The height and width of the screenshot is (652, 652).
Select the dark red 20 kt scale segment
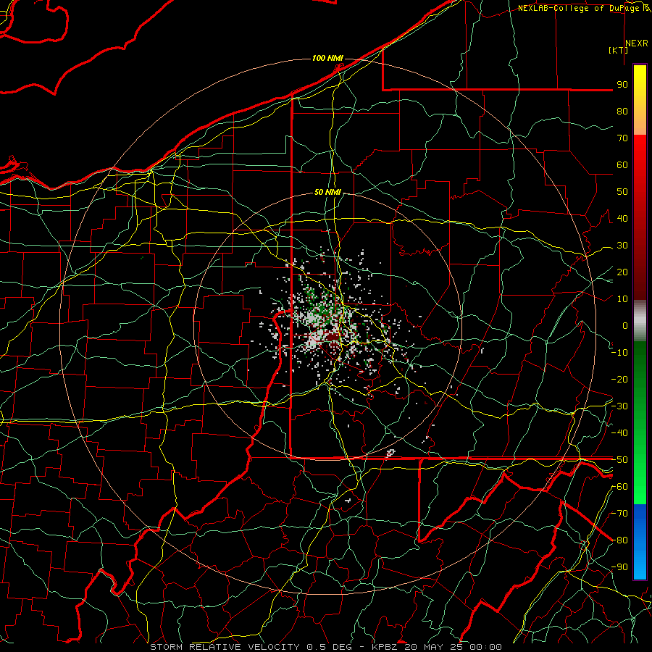click(640, 272)
